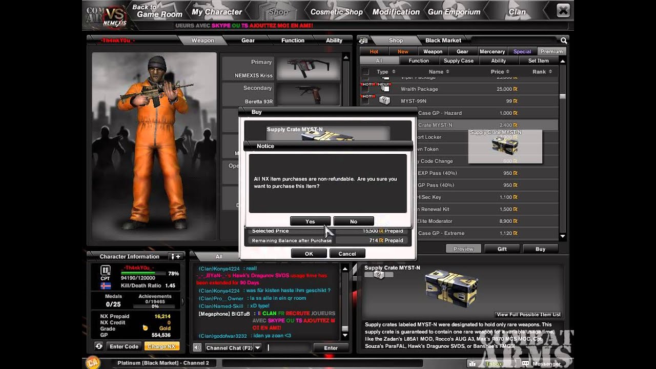Viewport: 656px width, 369px height.
Task: Click shop list scroll up arrow
Action: [x=563, y=61]
